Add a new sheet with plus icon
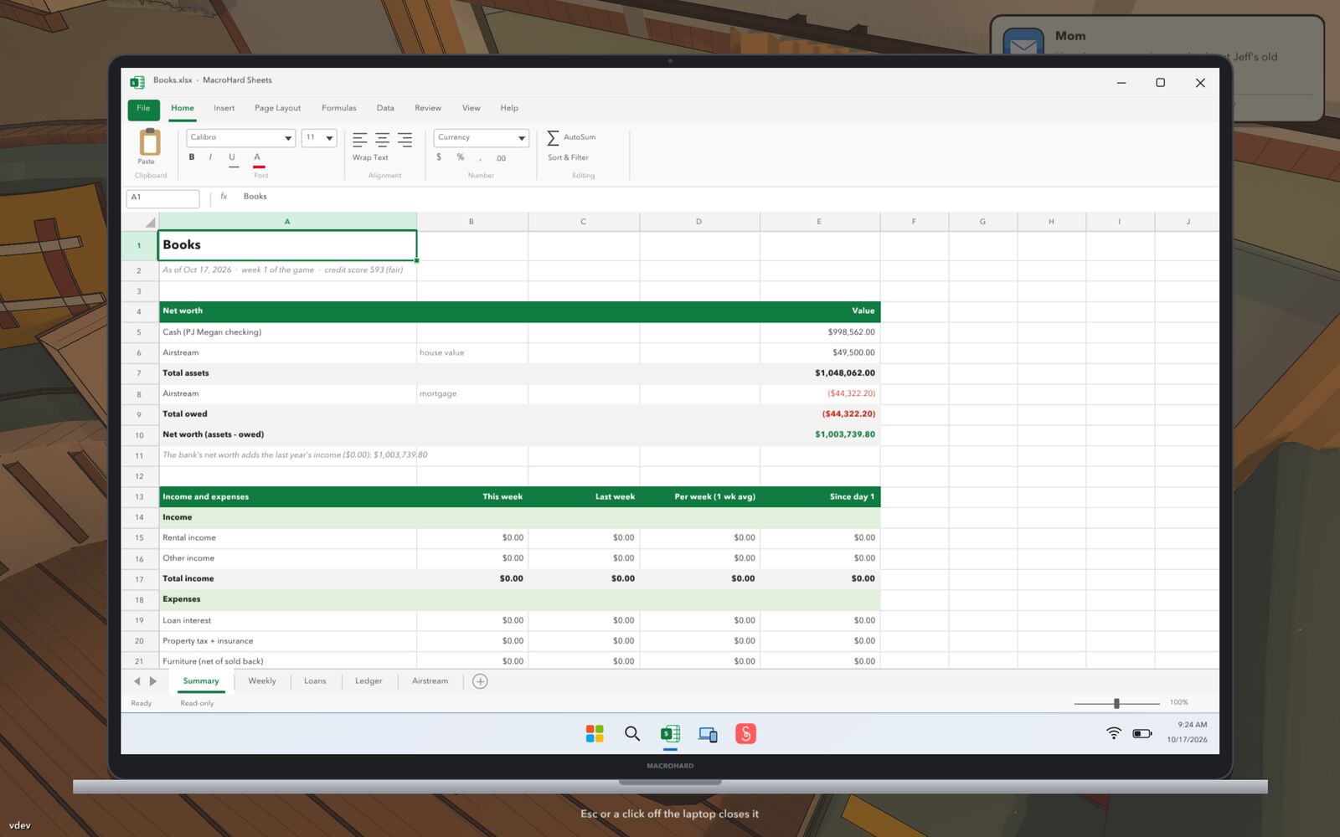This screenshot has height=837, width=1340. pyautogui.click(x=480, y=681)
